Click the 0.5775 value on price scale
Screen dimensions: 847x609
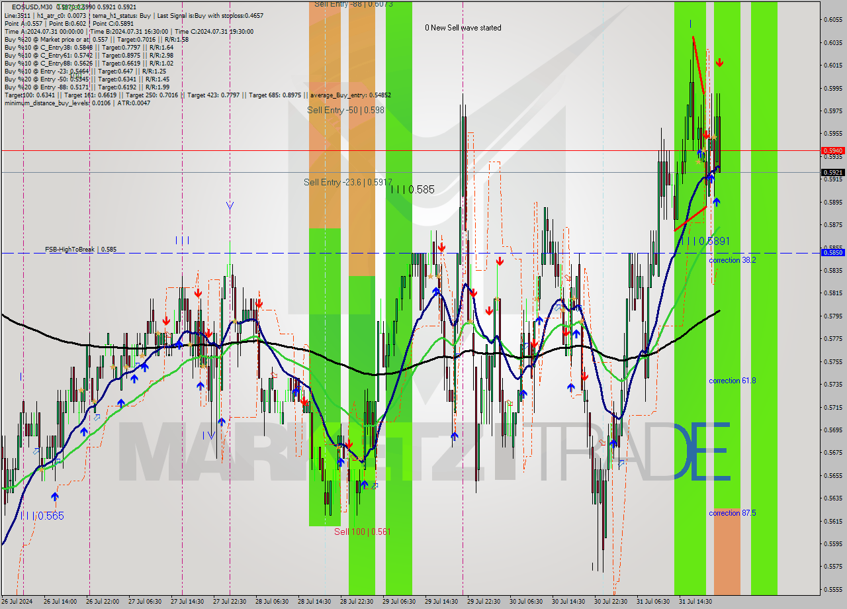coord(832,339)
